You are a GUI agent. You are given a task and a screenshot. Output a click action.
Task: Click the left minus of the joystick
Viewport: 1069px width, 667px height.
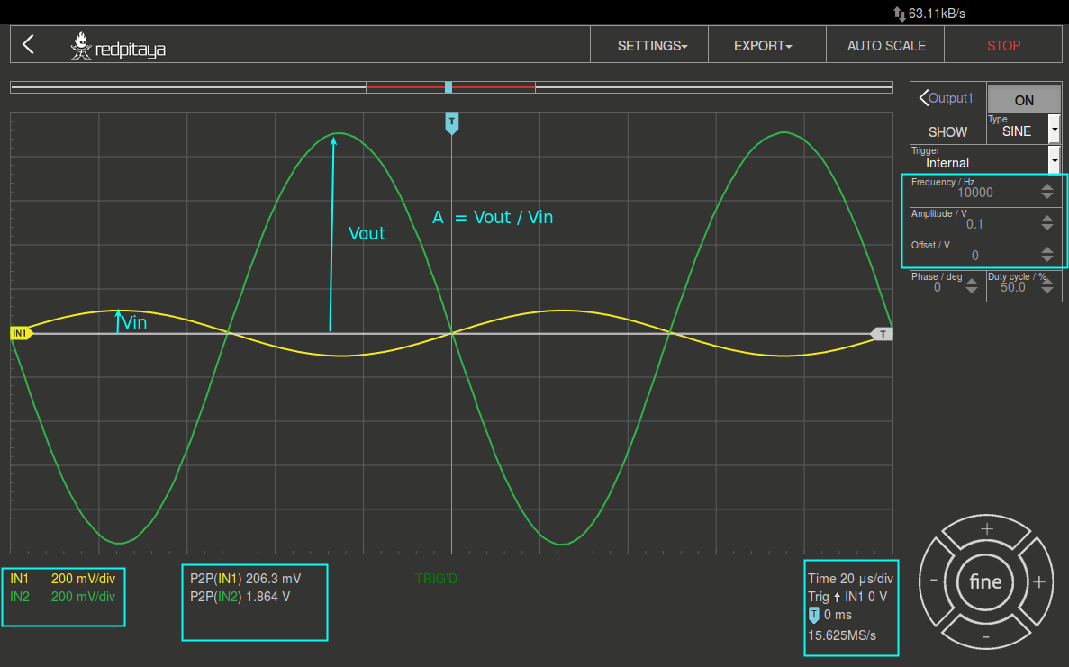[x=933, y=581]
